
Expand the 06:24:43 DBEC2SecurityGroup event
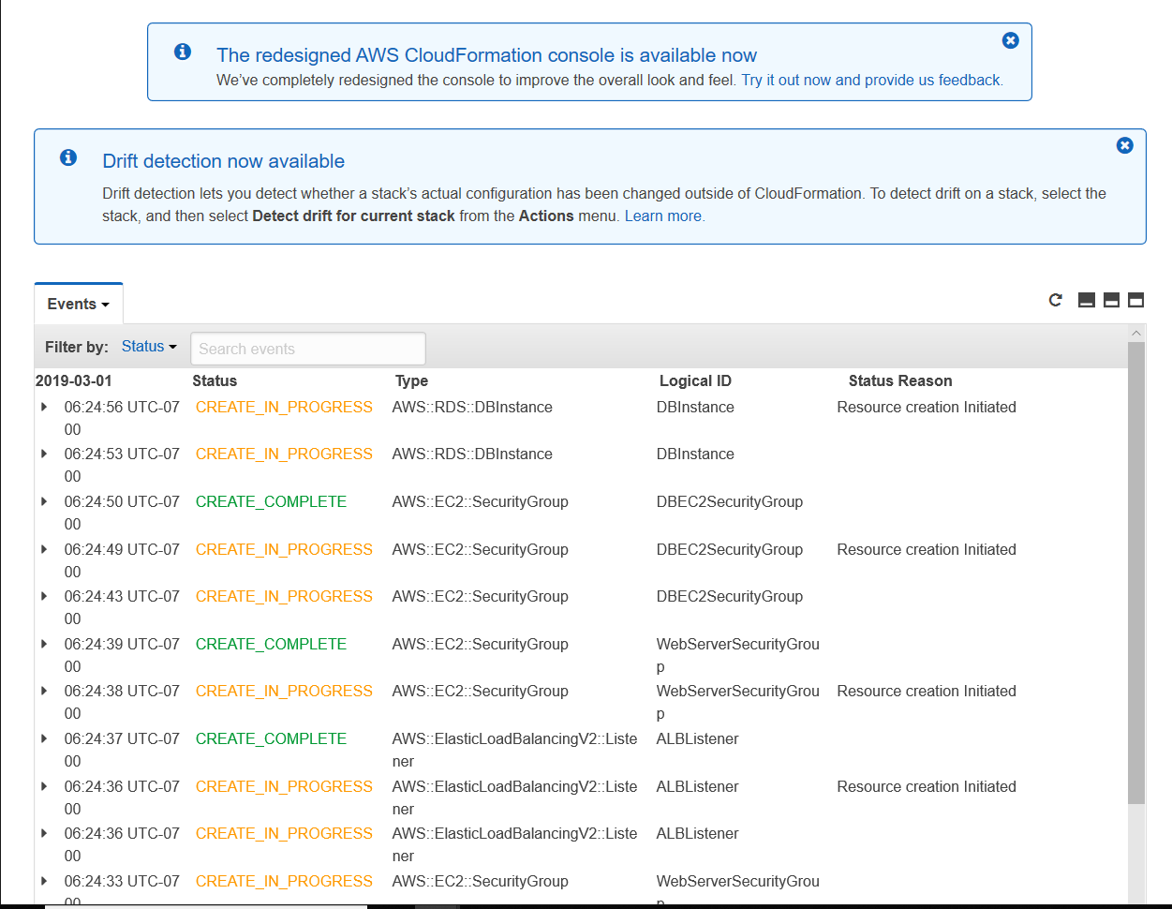44,596
